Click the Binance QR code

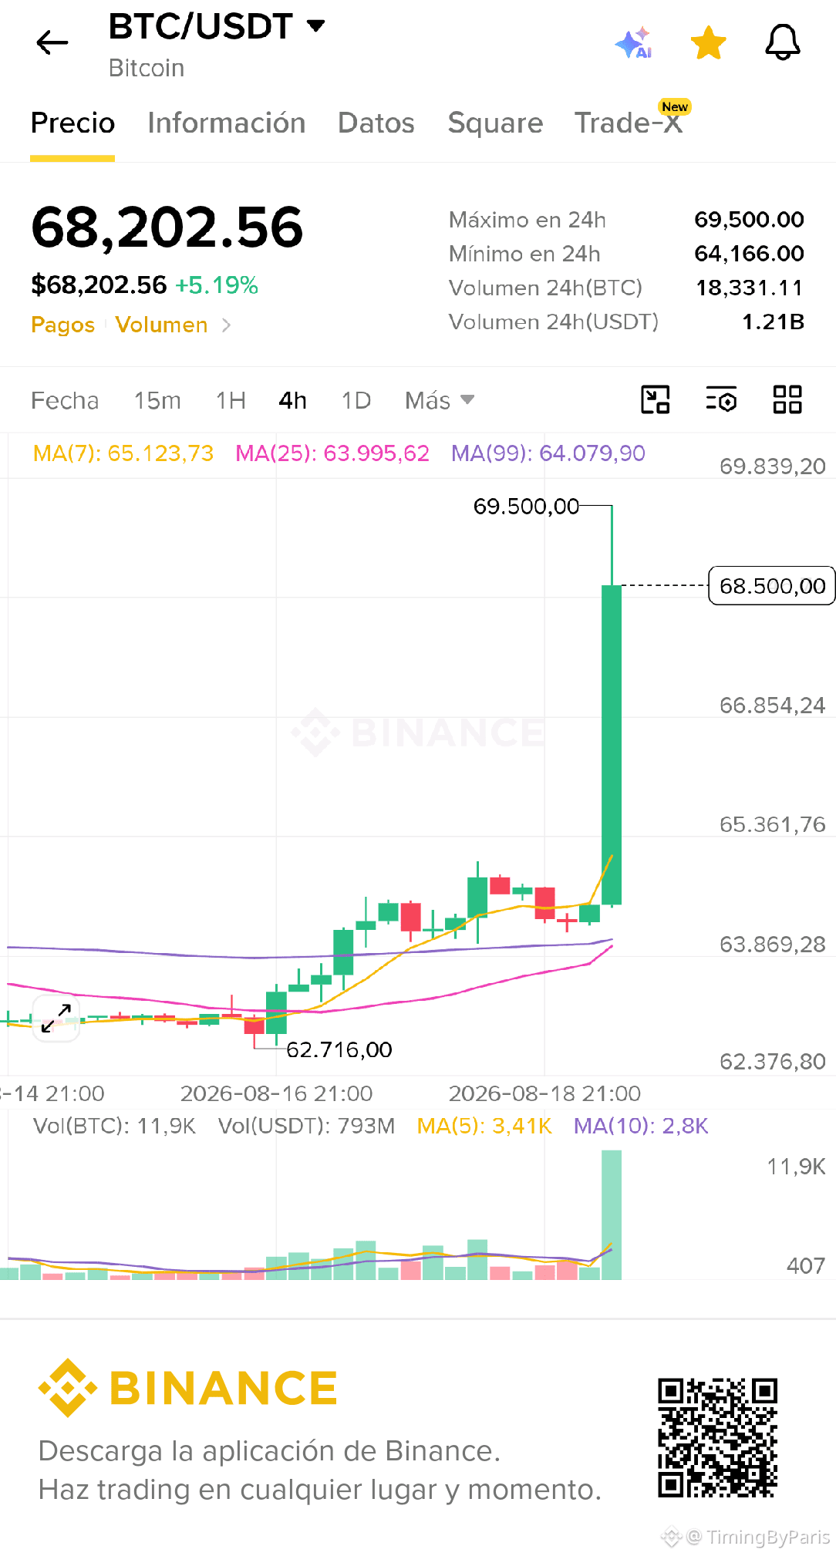(x=717, y=1438)
